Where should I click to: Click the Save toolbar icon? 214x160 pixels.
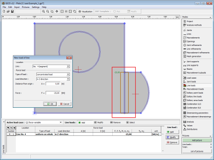coord(12,11)
